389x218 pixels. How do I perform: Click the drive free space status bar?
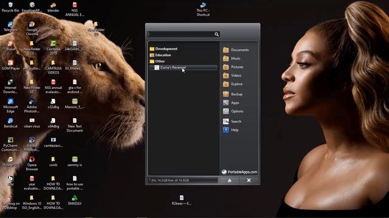(183, 180)
